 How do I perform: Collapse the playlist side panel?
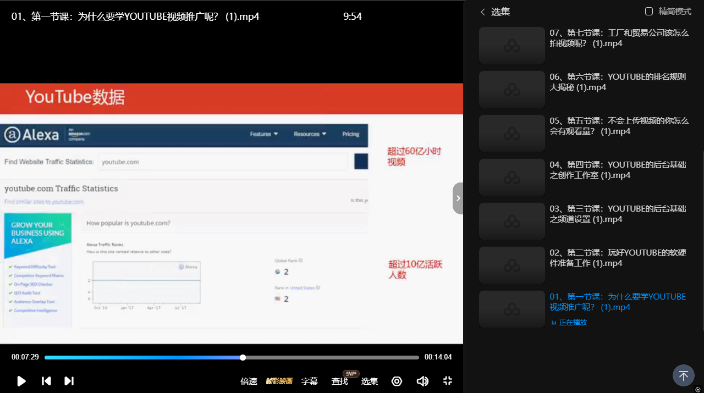pos(458,198)
